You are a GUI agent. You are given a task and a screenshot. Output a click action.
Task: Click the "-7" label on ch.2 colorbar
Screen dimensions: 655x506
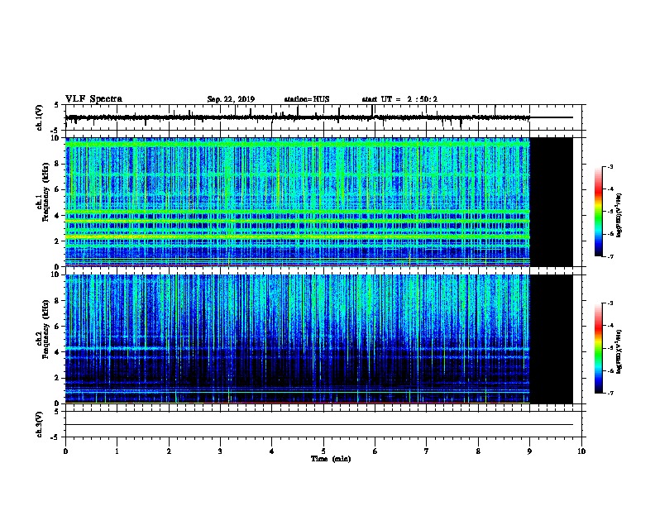pyautogui.click(x=610, y=393)
